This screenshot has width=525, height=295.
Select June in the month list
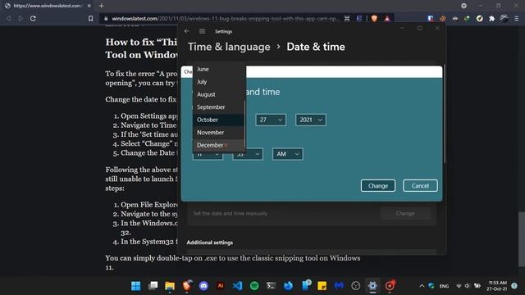[x=219, y=69]
